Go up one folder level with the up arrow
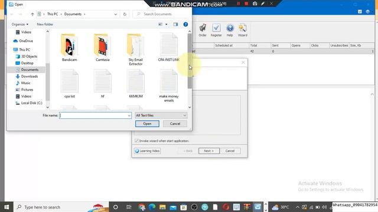 32,14
